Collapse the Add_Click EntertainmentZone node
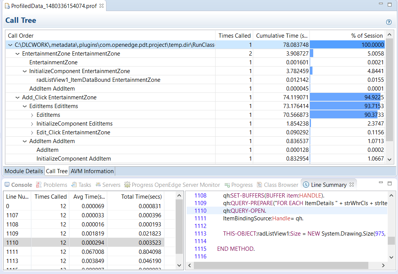398x274 pixels. pyautogui.click(x=17, y=97)
